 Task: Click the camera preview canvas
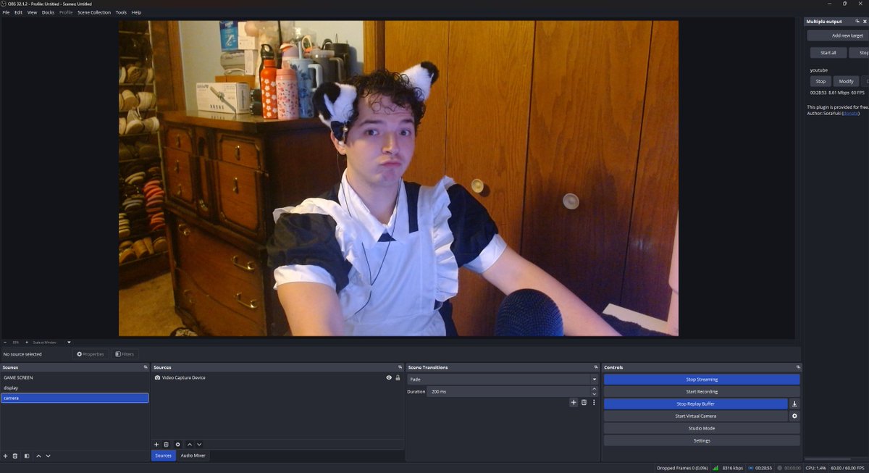[x=398, y=178]
